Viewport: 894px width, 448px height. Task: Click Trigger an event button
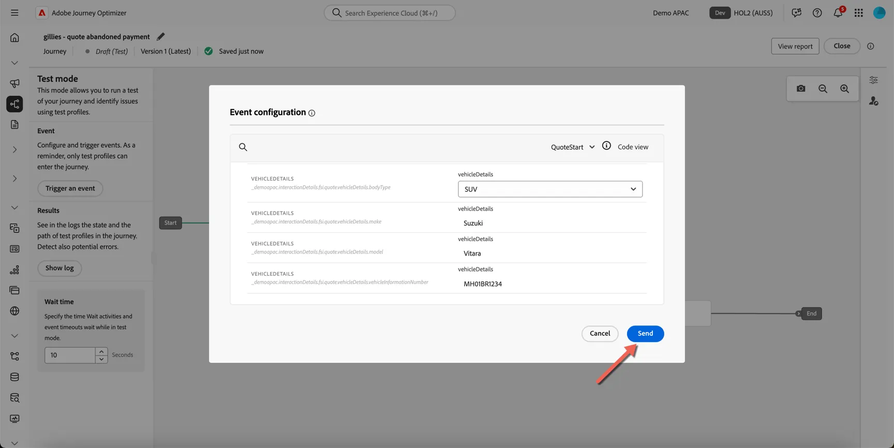click(70, 188)
